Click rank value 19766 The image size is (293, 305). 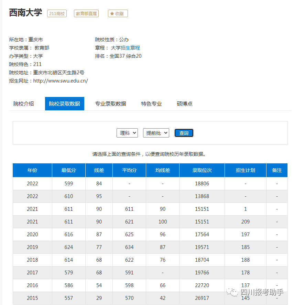tap(202, 273)
